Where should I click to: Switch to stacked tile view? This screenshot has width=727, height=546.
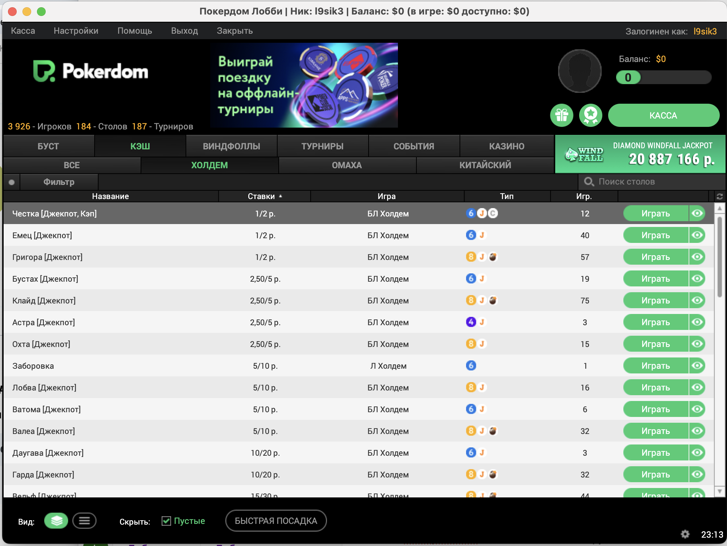tap(56, 521)
